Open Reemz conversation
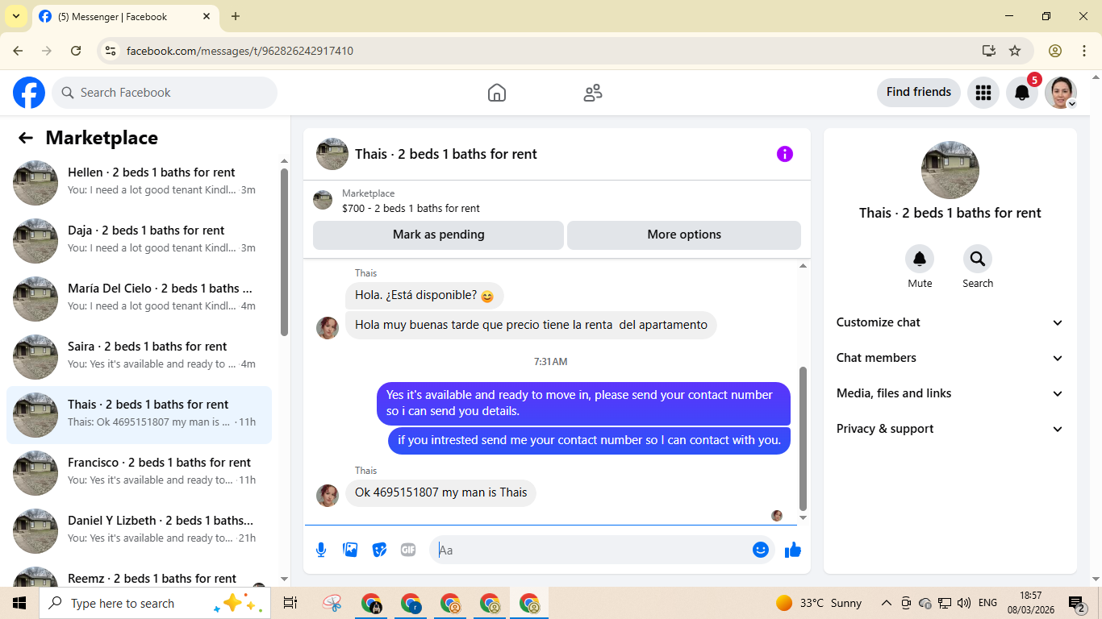Screen dimensions: 1102x619 click(x=139, y=574)
